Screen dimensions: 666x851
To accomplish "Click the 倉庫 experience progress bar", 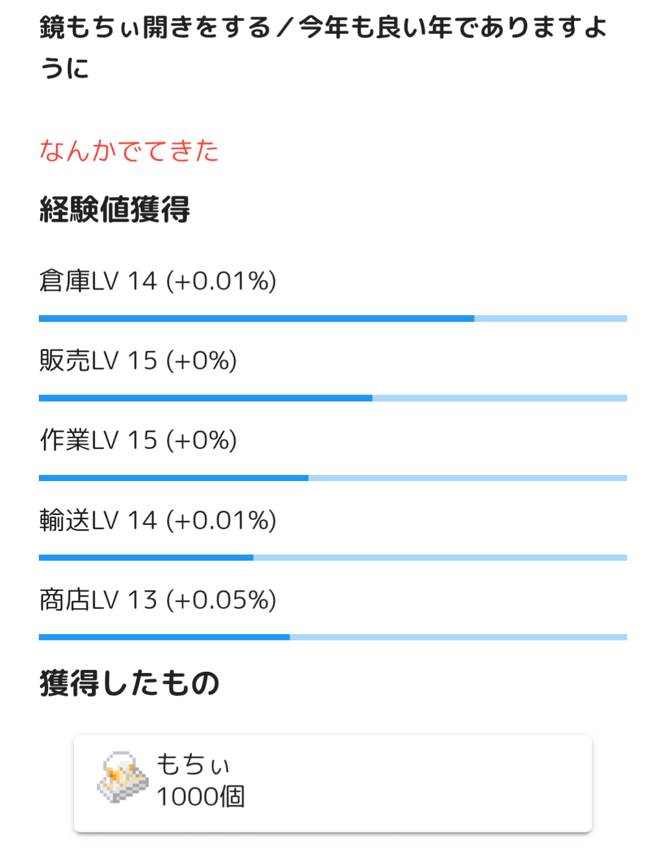I will (x=333, y=319).
